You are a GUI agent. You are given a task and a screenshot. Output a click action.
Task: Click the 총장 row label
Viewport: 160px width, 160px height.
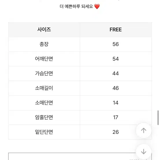[x=44, y=44]
